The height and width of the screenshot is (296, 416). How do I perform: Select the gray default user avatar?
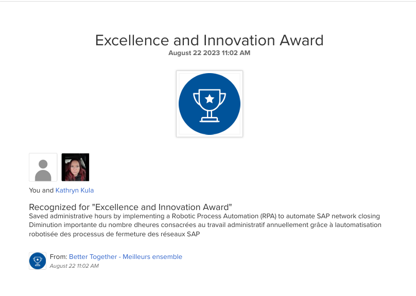click(x=43, y=167)
